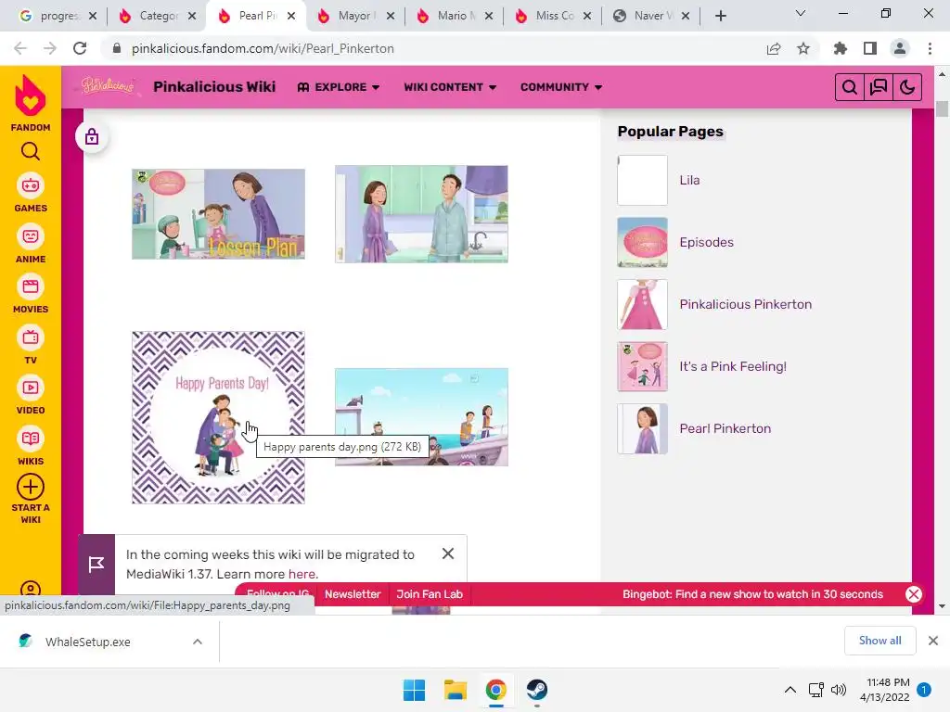Close the Bingebot promotion banner
The image size is (950, 712).
[x=914, y=594]
